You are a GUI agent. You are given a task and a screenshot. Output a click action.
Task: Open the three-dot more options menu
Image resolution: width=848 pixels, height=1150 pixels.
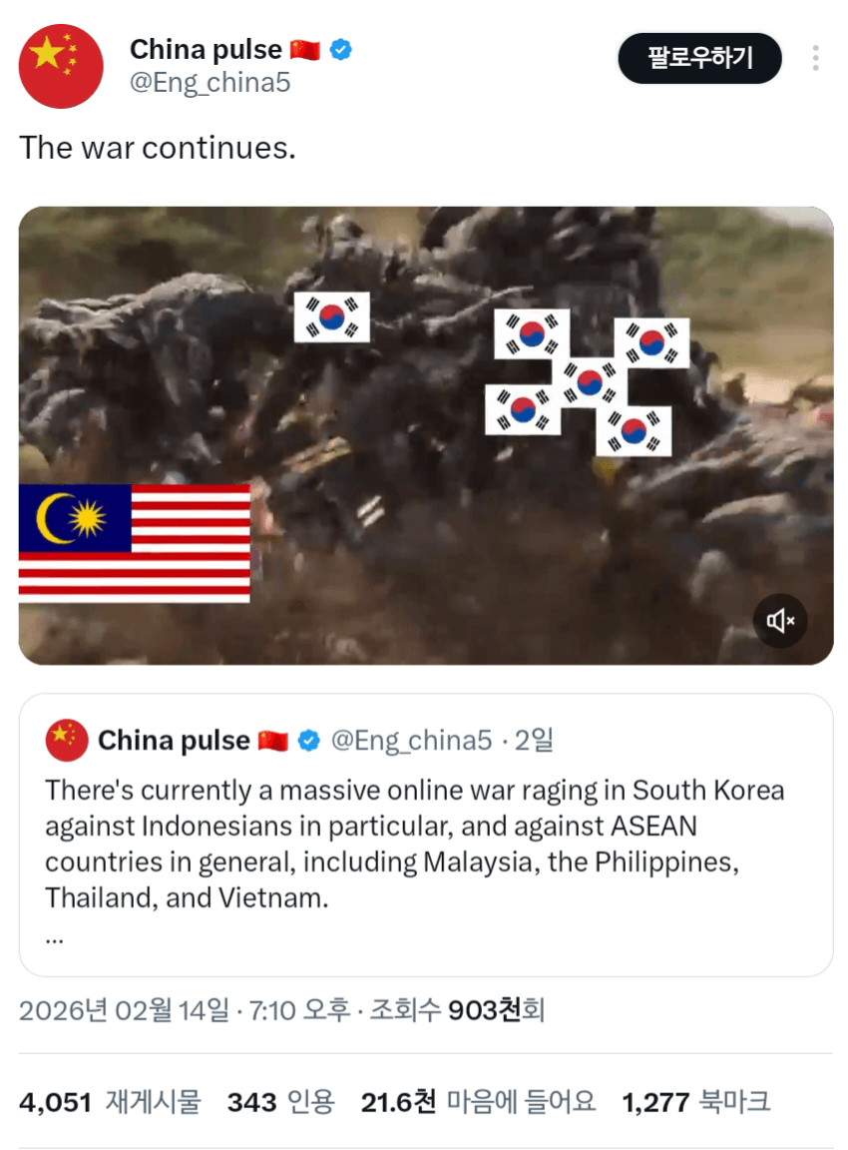coord(815,58)
